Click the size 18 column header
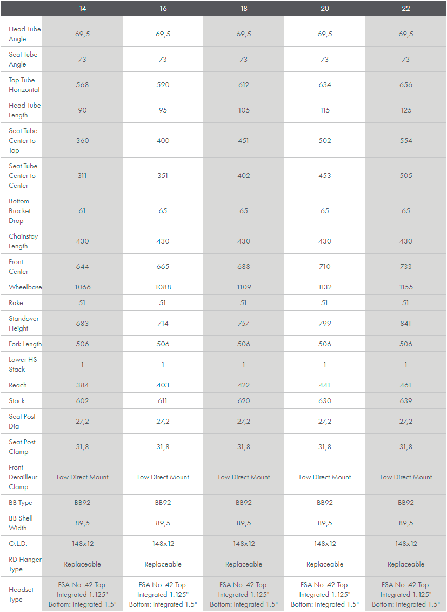 244,8
